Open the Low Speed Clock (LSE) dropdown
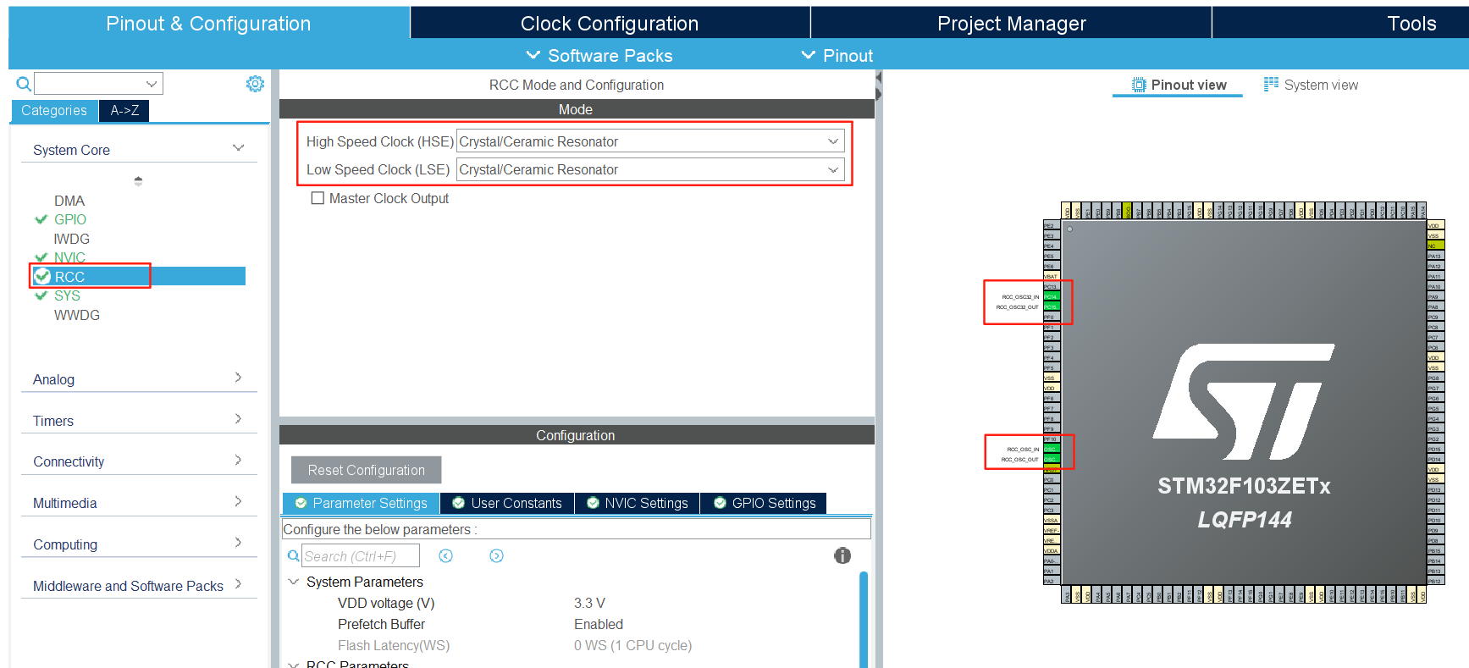The image size is (1469, 668). [650, 169]
